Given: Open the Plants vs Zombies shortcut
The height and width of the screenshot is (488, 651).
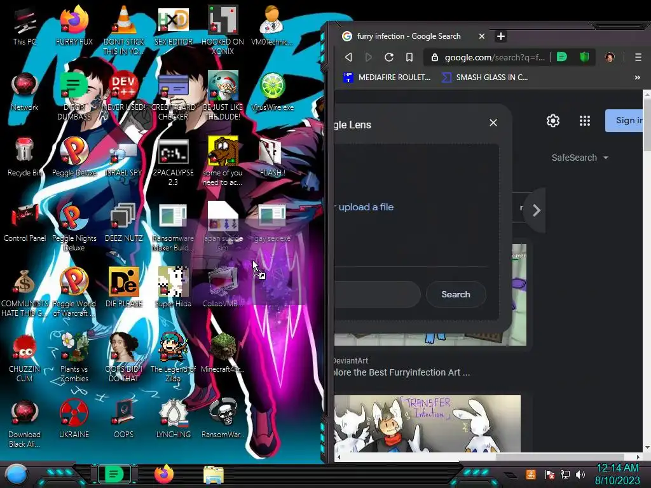Looking at the screenshot, I should [x=74, y=358].
